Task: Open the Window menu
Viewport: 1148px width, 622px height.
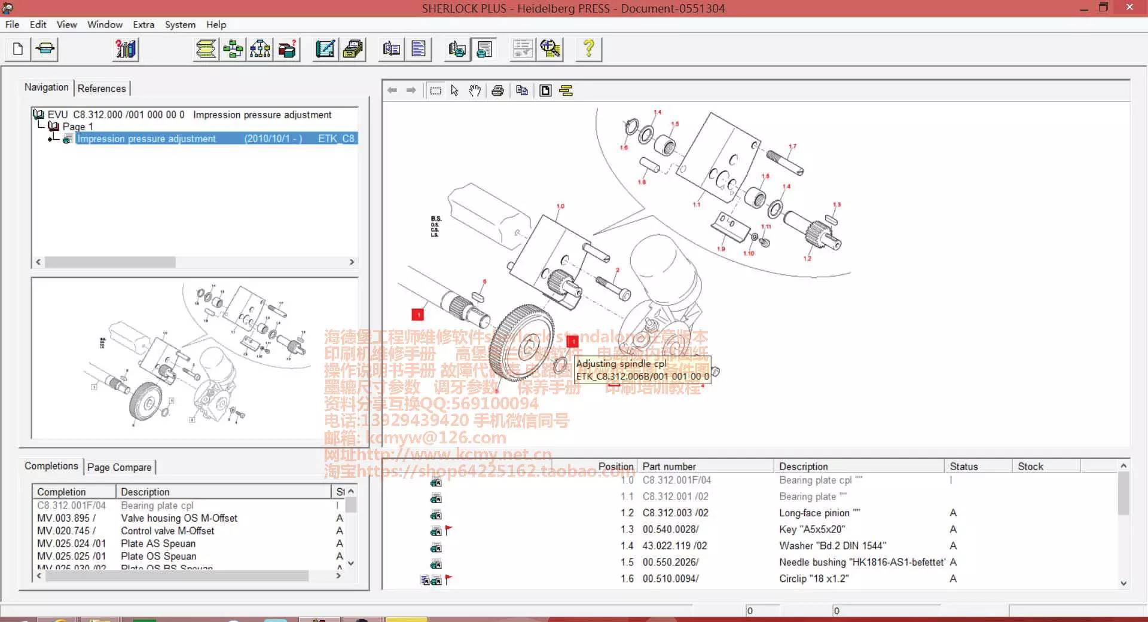Action: click(x=105, y=24)
